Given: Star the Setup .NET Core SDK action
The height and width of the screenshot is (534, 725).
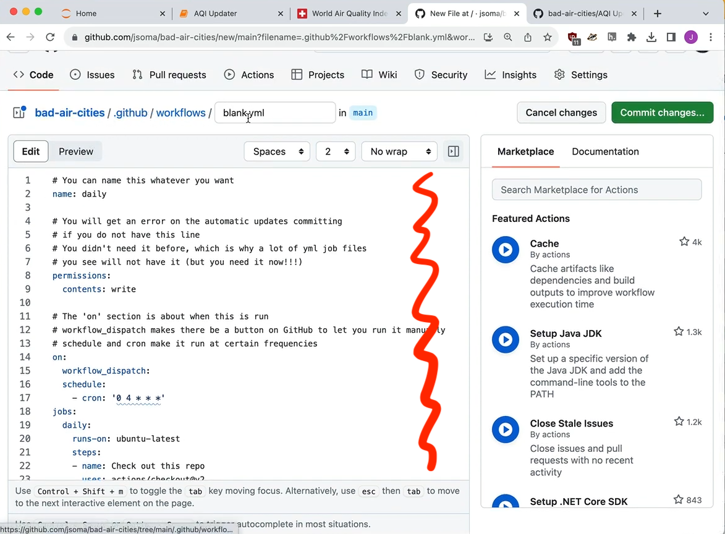Looking at the screenshot, I should tap(678, 499).
